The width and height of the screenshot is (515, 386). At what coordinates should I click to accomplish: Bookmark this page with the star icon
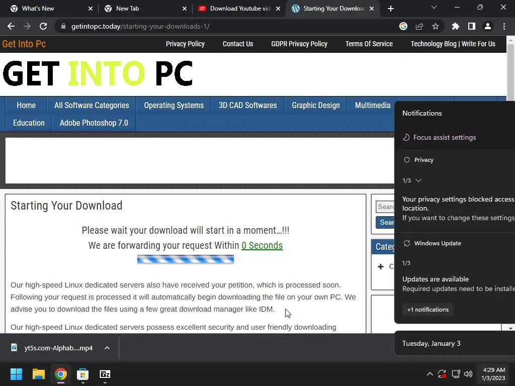(436, 26)
